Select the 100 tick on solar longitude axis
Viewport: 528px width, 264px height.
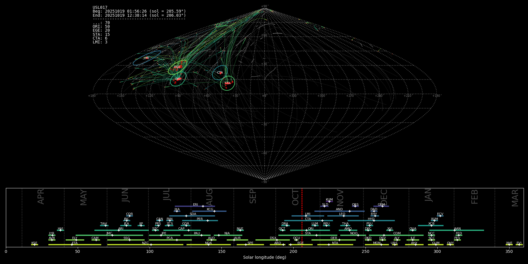pos(150,251)
